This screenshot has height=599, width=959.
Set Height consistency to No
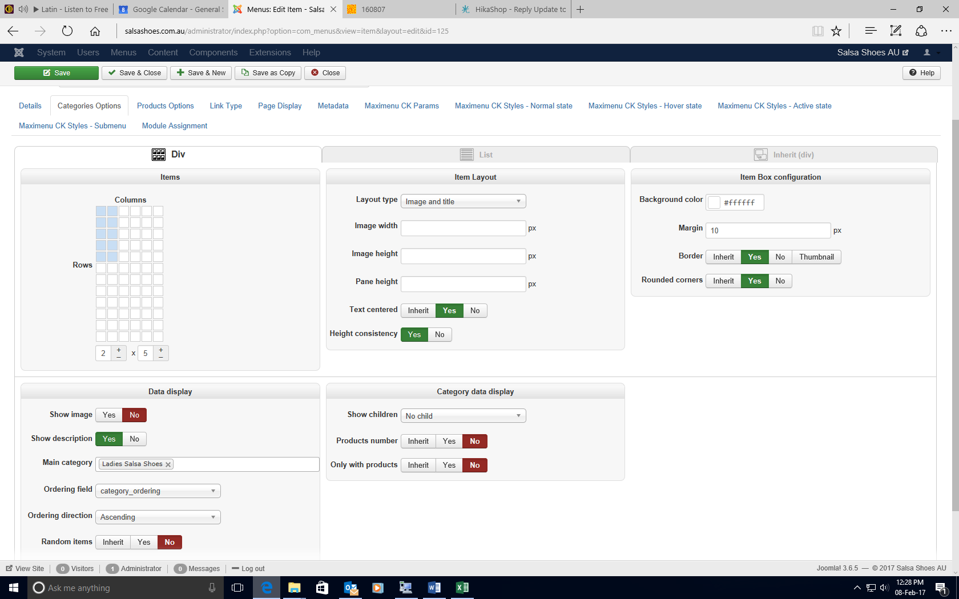coord(440,334)
